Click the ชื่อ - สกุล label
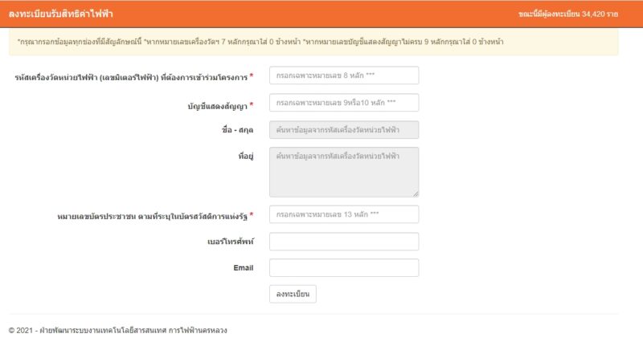 [237, 130]
